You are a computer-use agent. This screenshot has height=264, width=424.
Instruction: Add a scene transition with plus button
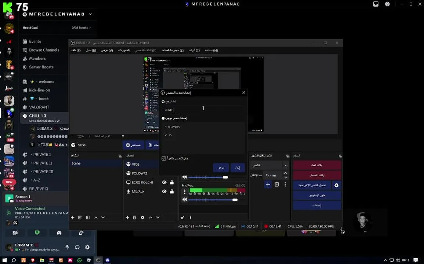[268, 184]
